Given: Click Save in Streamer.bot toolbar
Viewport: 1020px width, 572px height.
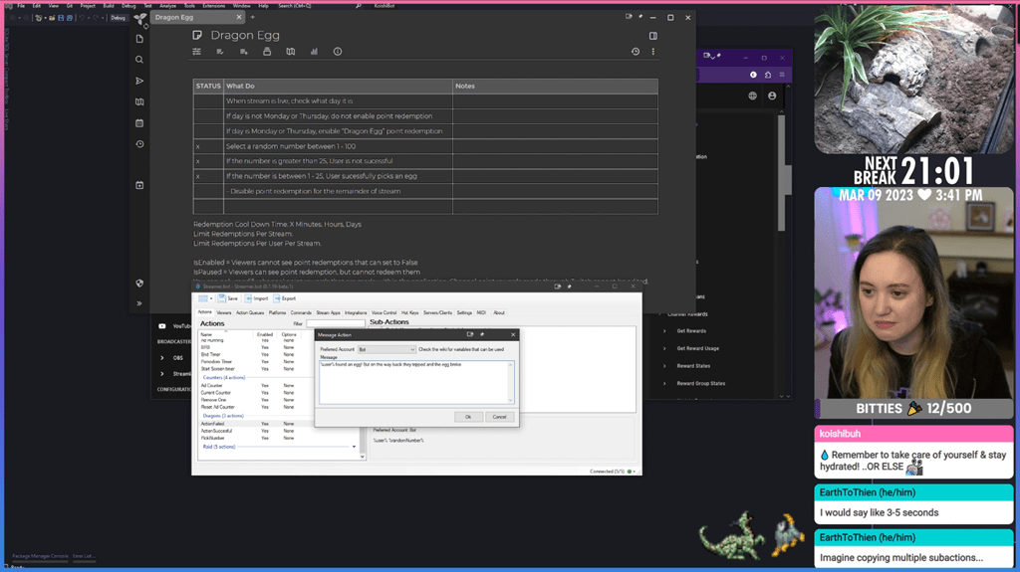Looking at the screenshot, I should (x=228, y=298).
